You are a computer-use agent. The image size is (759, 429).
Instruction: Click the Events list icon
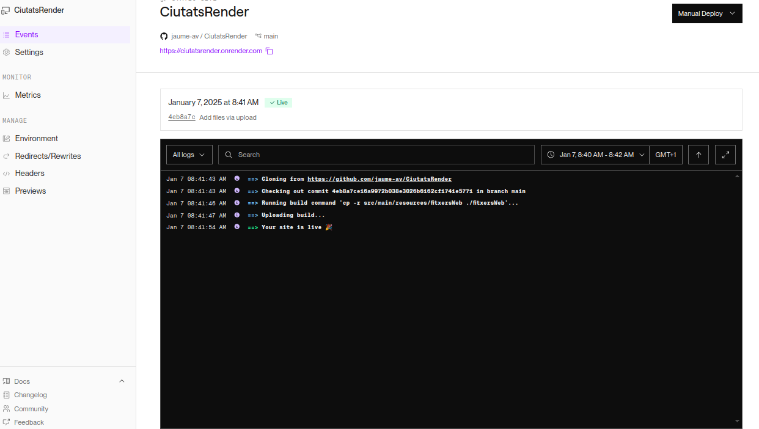coord(6,35)
